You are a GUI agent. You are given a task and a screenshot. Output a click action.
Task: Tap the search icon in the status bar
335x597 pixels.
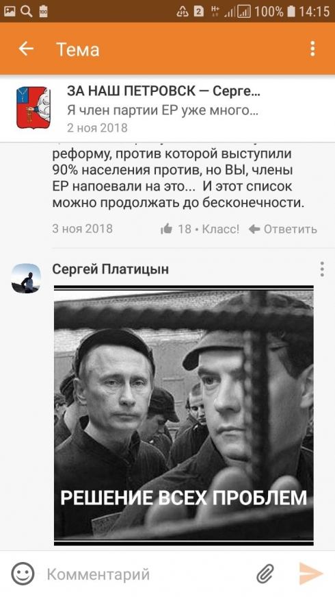pos(26,11)
